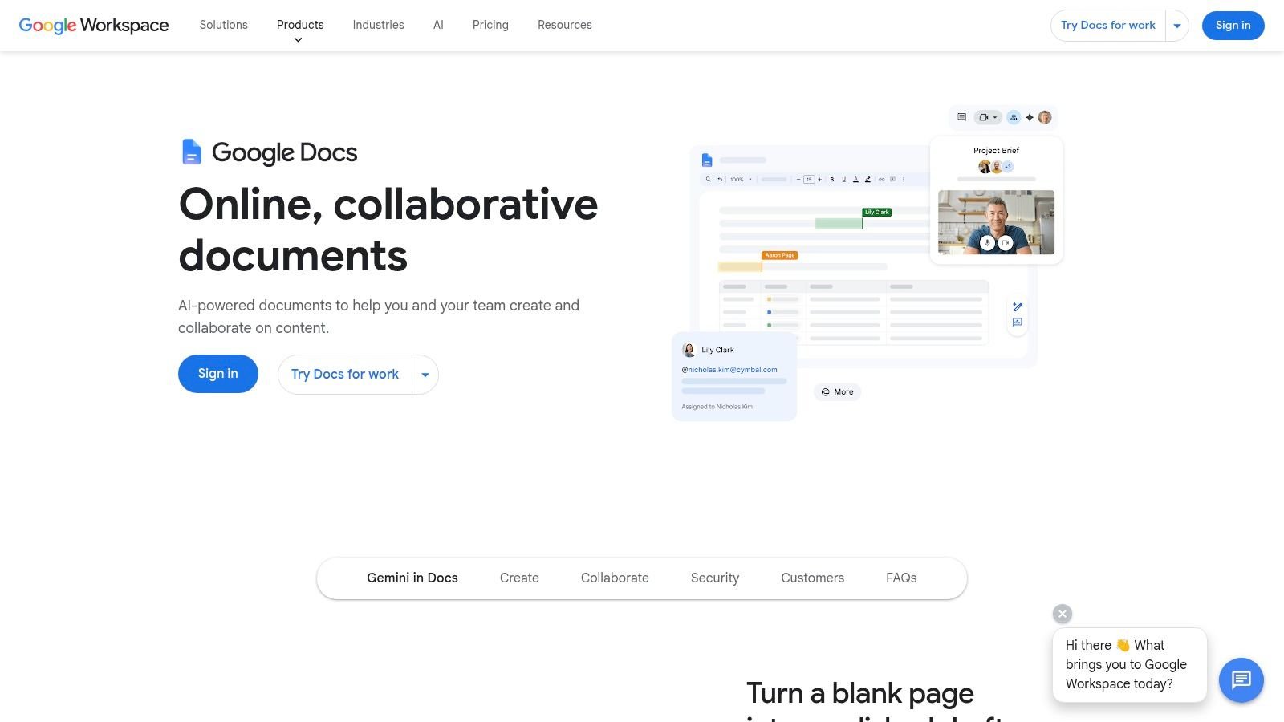Click the Docs icon in illustrated document

[707, 160]
